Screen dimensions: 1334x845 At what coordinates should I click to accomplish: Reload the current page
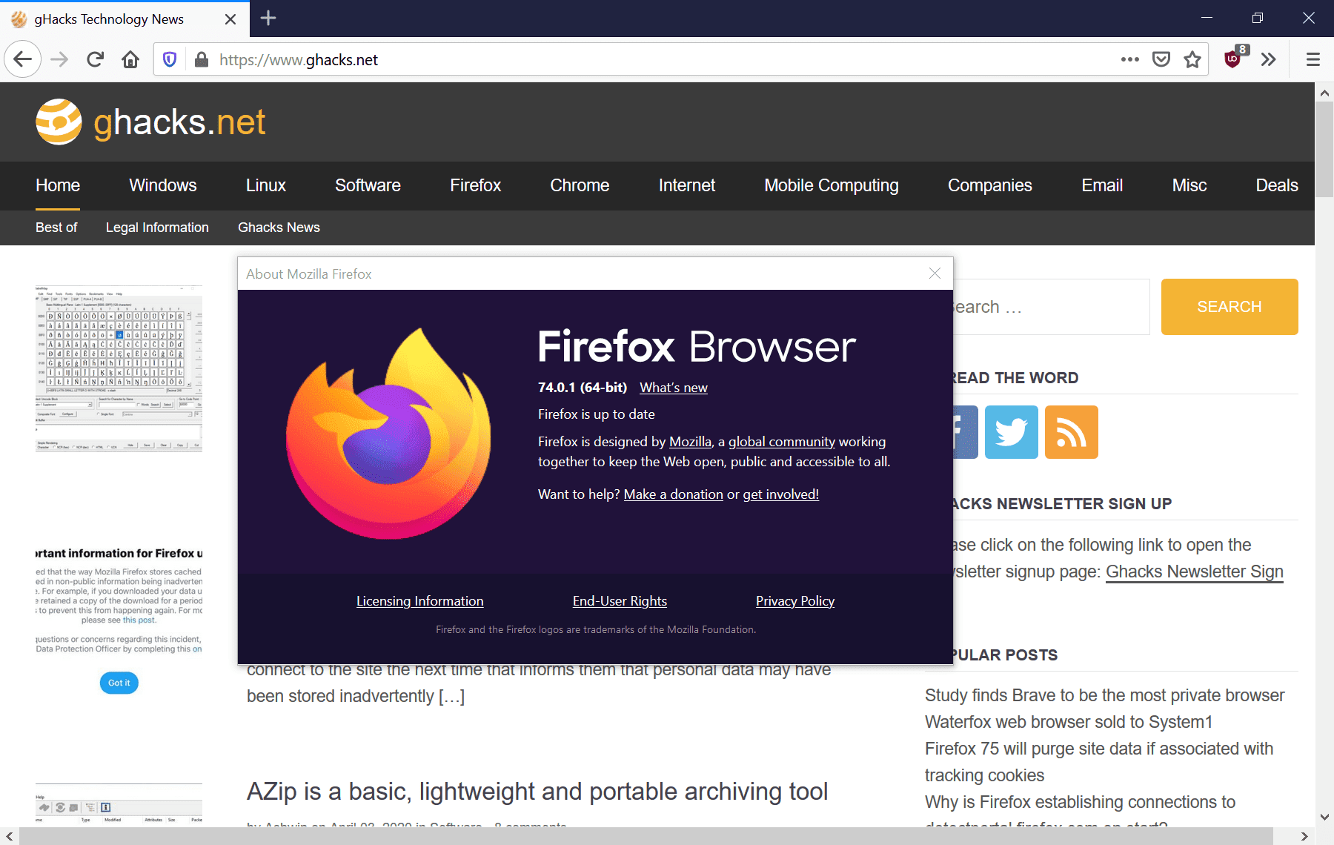coord(95,59)
